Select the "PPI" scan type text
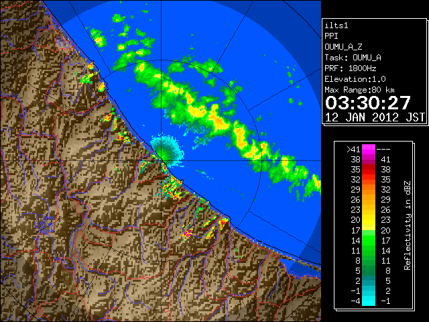429x322 pixels. (x=331, y=36)
